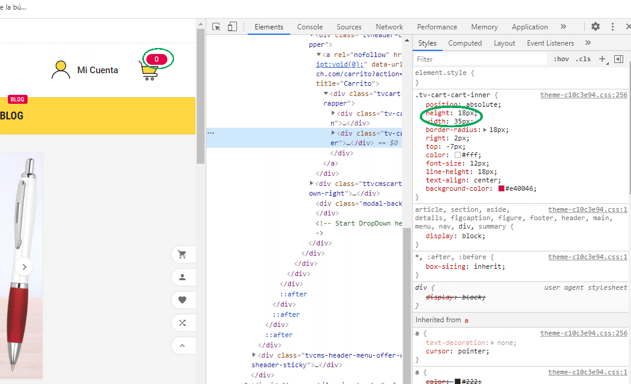Click the Mi Cuenta link
This screenshot has height=384, width=631.
click(98, 70)
